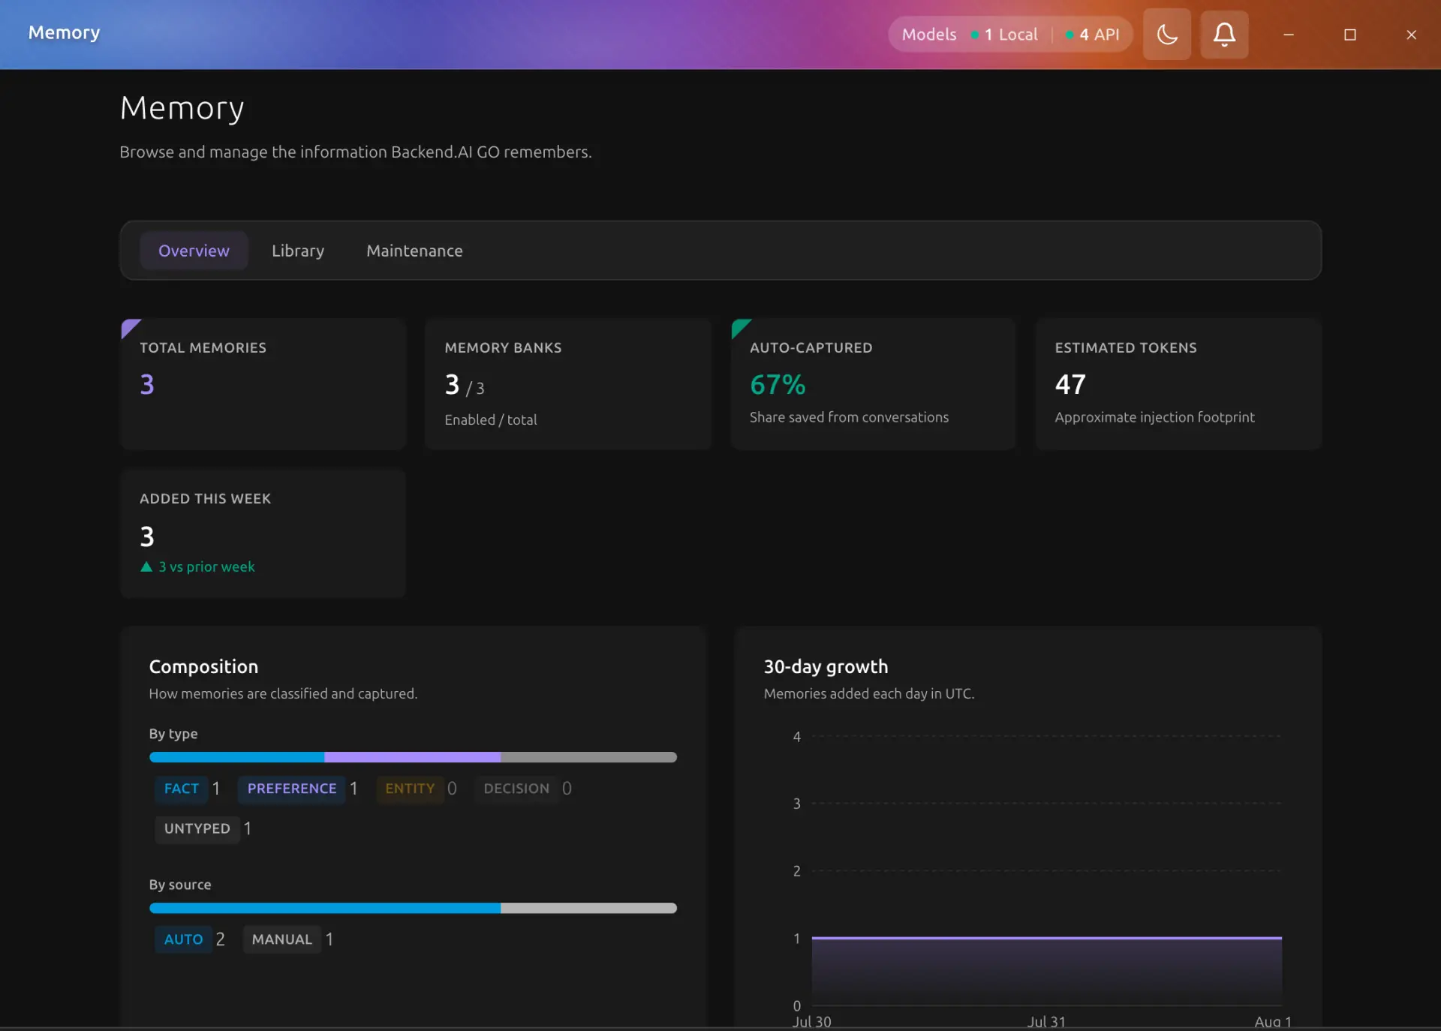
Task: Minimize the Memory window
Action: pos(1289,35)
